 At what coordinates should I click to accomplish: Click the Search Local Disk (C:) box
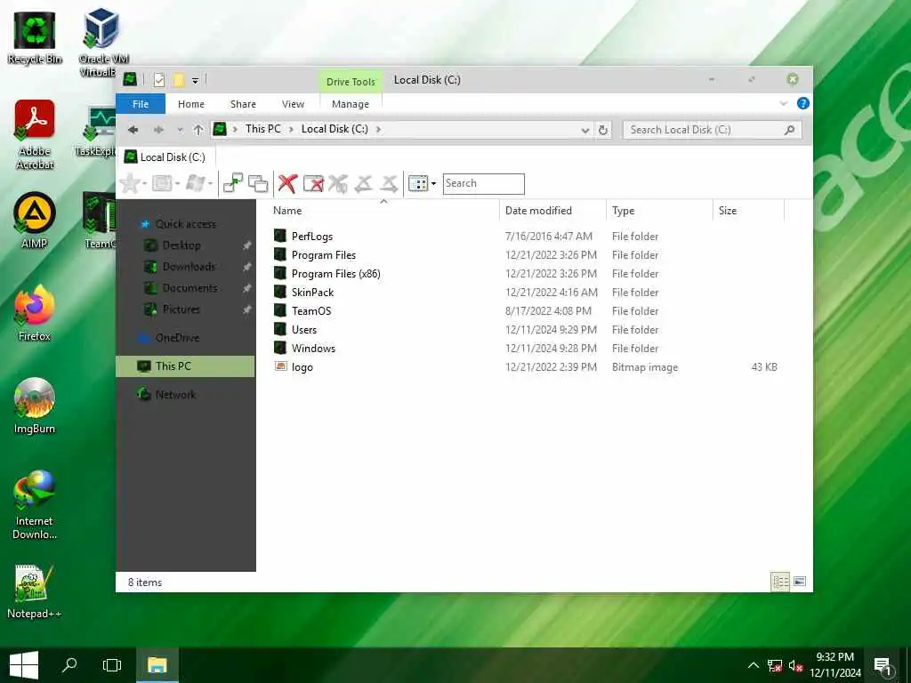712,130
